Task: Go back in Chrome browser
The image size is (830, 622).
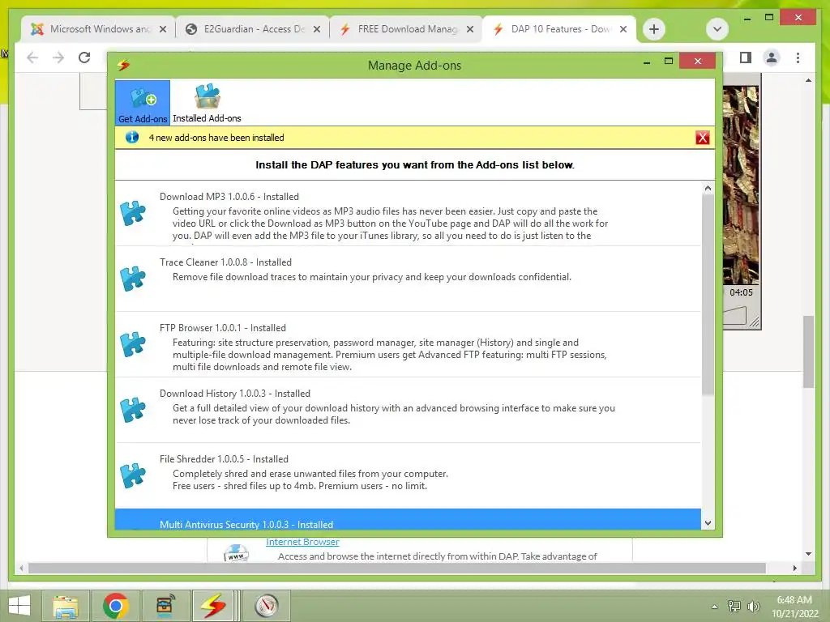Action: pos(32,58)
